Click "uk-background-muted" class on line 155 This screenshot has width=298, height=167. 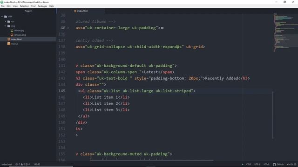coord(119,154)
